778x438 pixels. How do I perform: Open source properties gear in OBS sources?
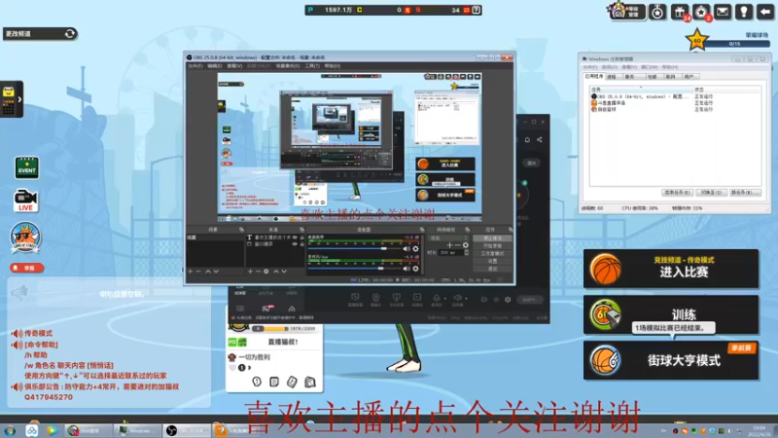point(265,272)
